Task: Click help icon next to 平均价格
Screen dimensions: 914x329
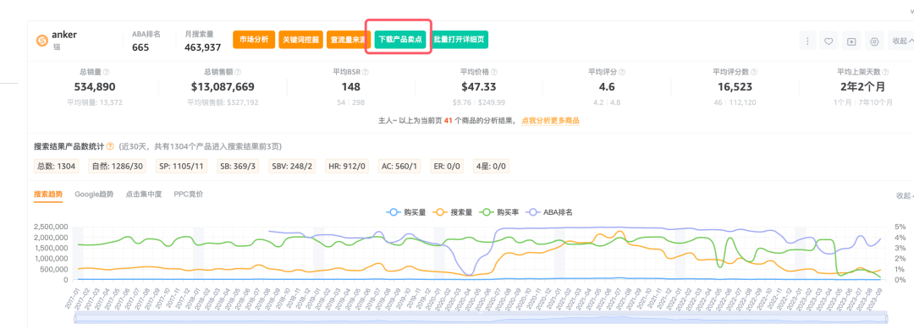Action: pyautogui.click(x=493, y=72)
